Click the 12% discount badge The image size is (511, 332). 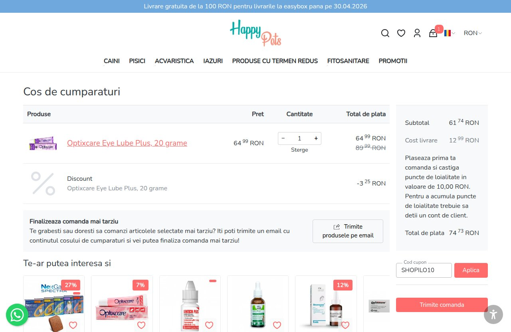343,285
